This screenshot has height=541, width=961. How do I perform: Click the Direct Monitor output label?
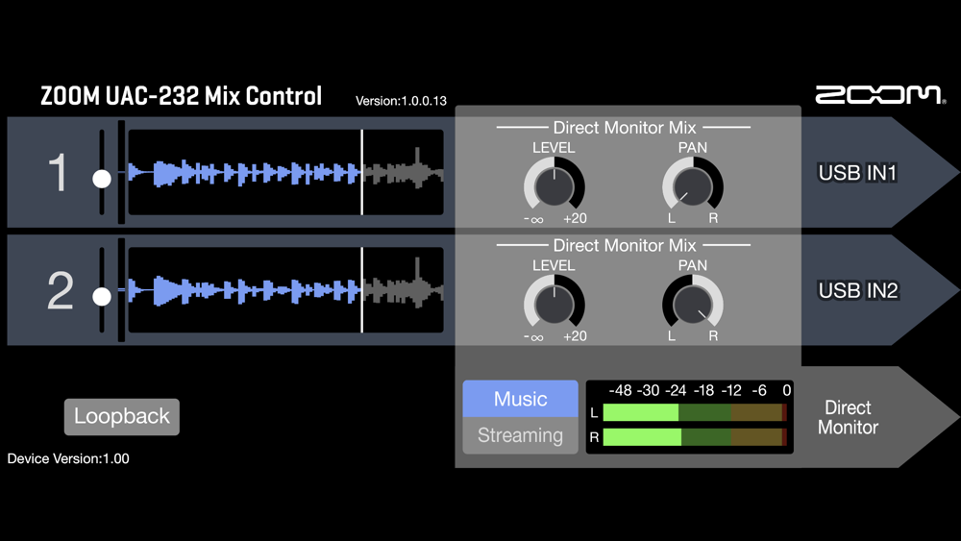tap(848, 417)
